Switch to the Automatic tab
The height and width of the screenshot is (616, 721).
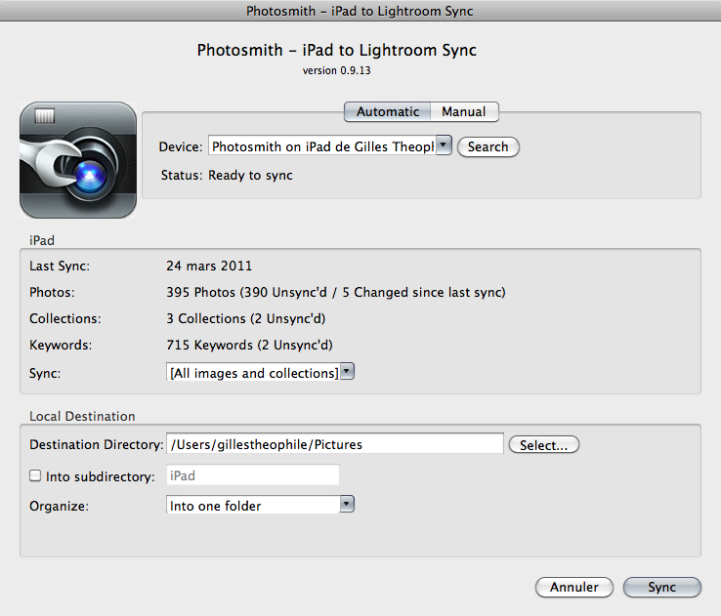click(x=388, y=111)
